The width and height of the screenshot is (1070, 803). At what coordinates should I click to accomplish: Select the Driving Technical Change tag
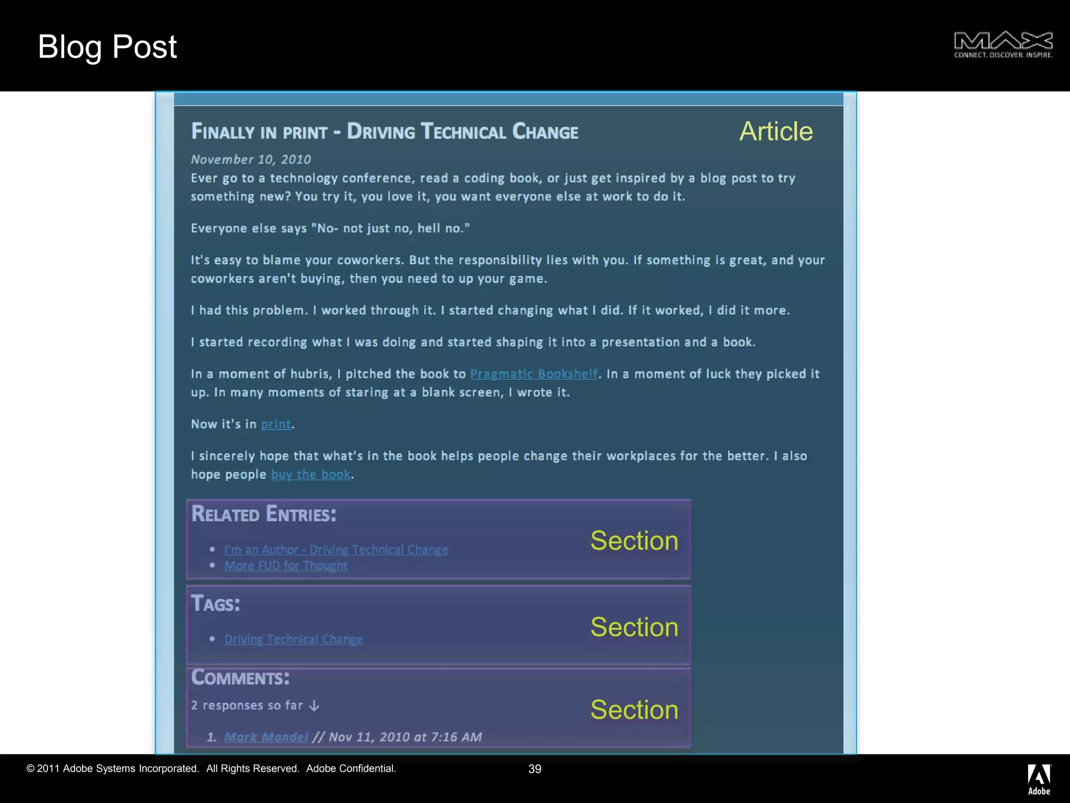[x=293, y=639]
